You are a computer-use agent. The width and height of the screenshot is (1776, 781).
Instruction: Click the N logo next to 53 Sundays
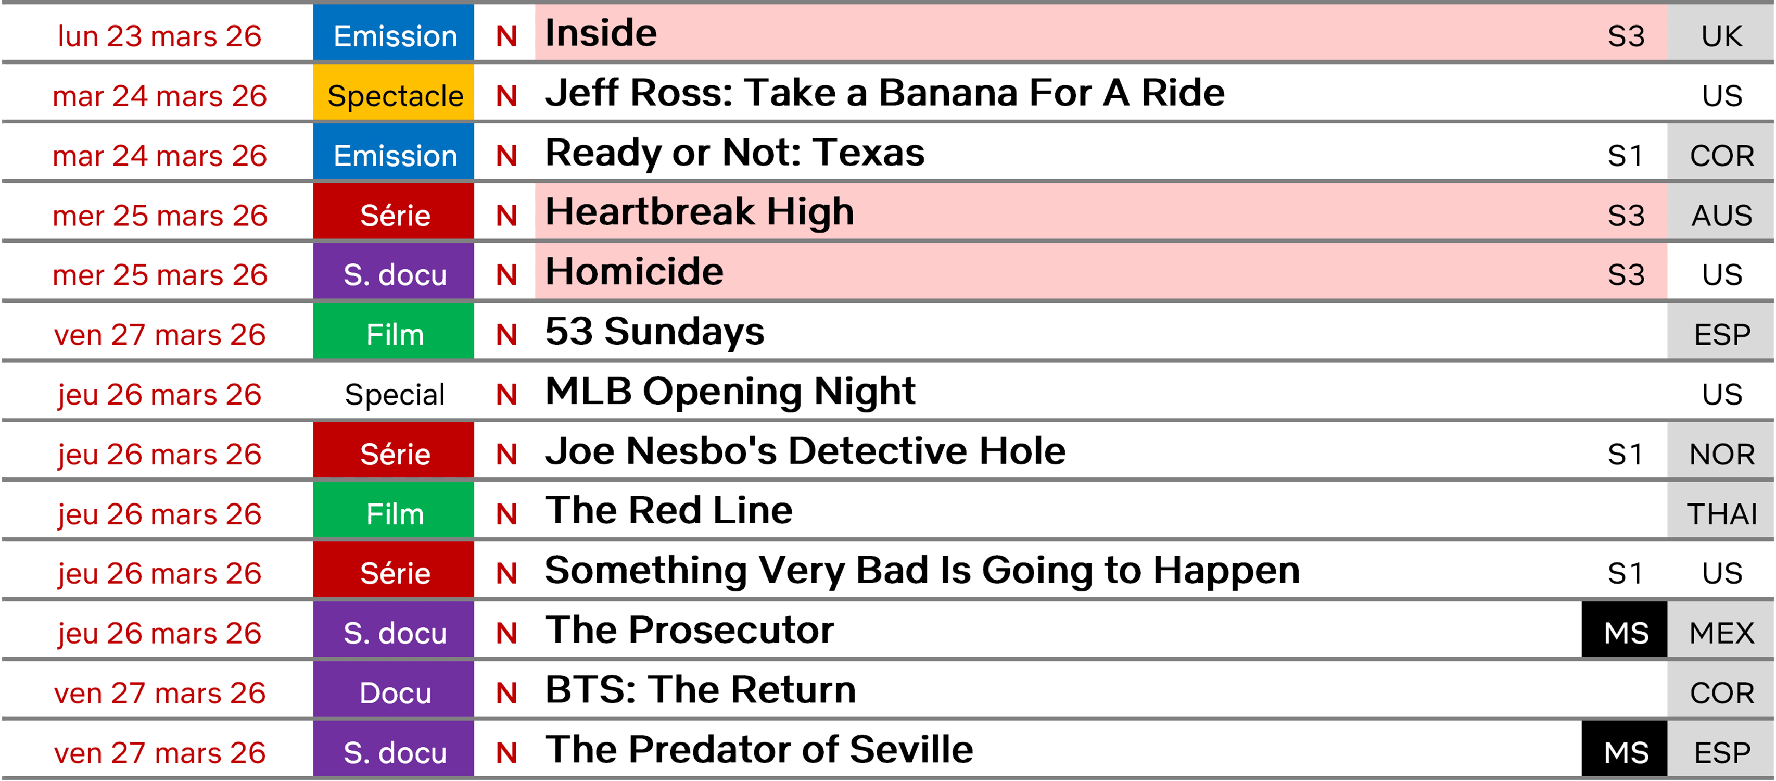[x=507, y=335]
